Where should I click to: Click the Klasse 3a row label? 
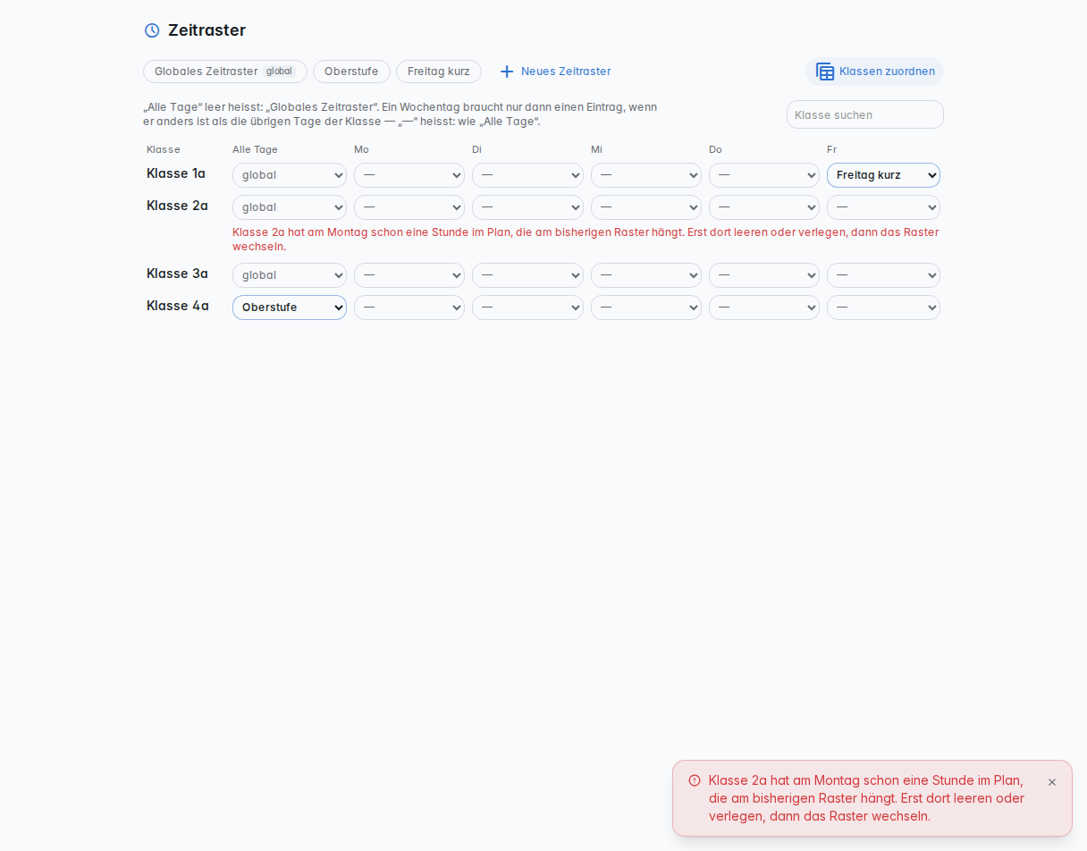click(177, 274)
